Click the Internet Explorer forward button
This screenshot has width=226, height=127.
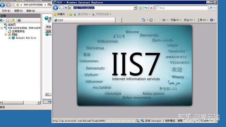(61, 8)
